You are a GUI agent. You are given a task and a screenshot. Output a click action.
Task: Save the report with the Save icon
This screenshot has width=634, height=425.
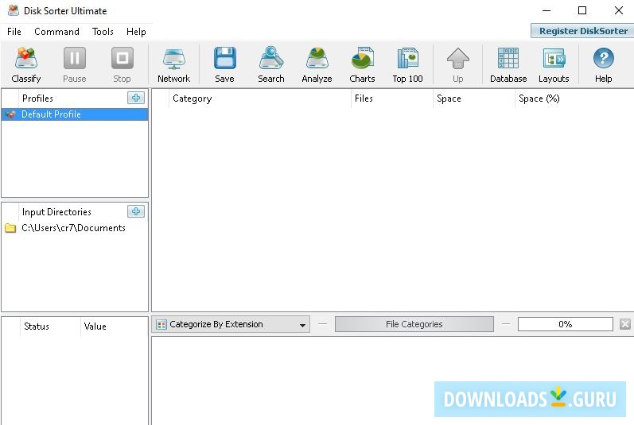[225, 64]
